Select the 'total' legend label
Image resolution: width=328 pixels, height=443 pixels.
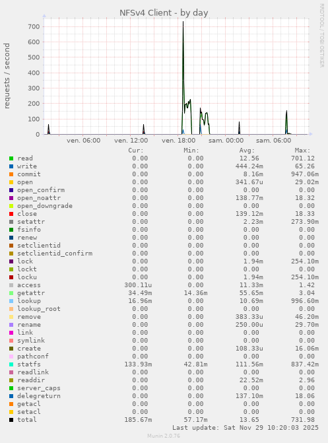pos(27,419)
